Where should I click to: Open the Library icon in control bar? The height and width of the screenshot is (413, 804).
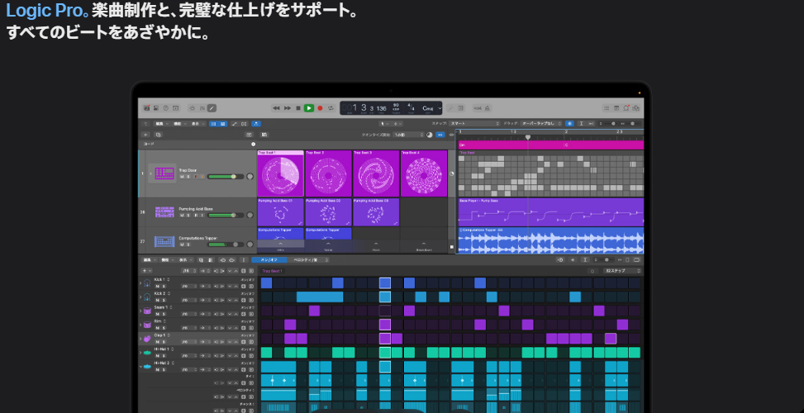(x=145, y=108)
